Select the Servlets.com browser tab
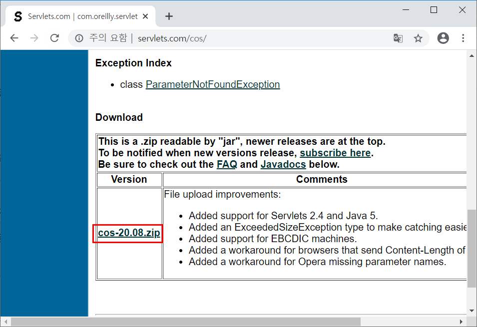Screen dimensions: 477x327 (x=80, y=16)
